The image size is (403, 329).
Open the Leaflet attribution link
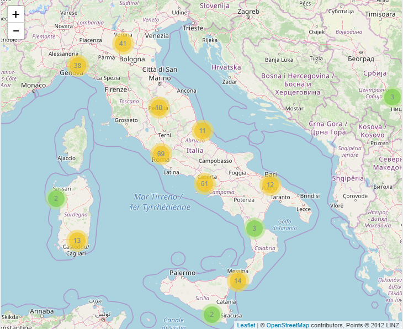(246, 325)
